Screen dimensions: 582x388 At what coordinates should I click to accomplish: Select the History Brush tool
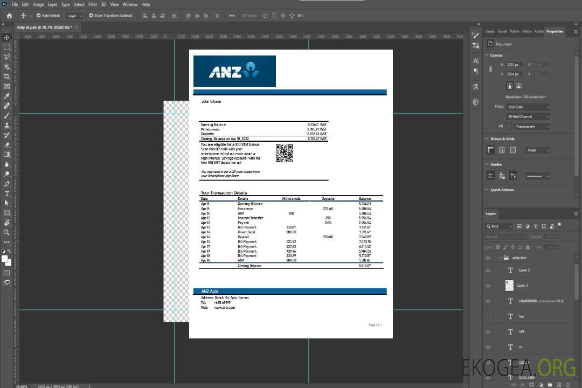point(6,135)
